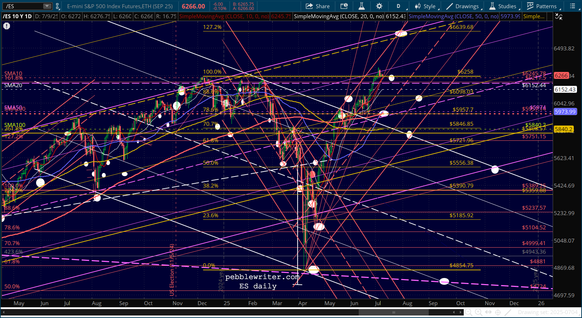Click the exclamation notice icon on chart
This screenshot has width=582, height=318.
(x=6, y=26)
